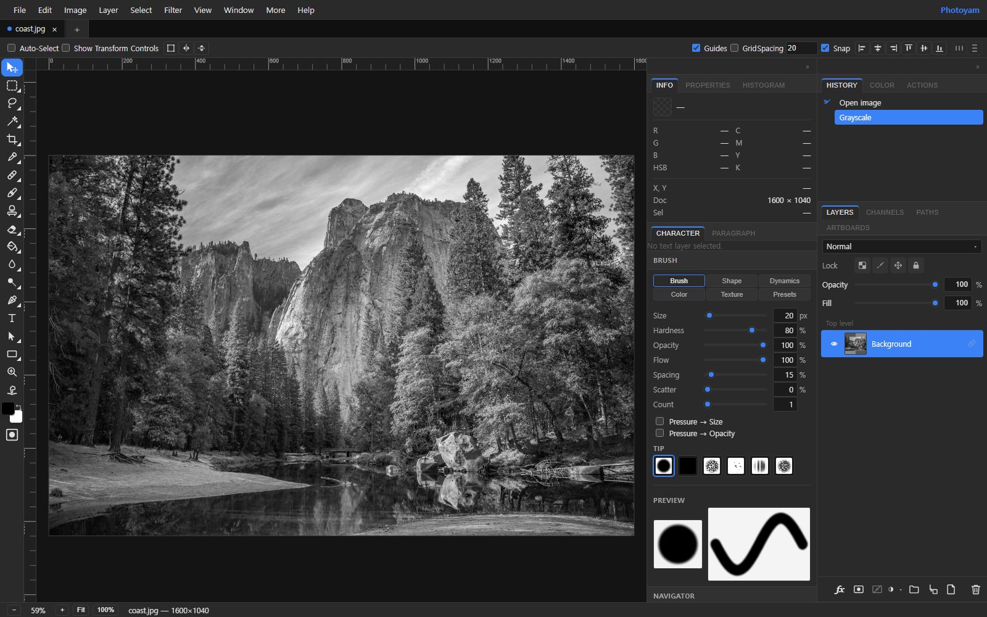Switch to the Channels tab
This screenshot has width=987, height=617.
[x=885, y=212]
